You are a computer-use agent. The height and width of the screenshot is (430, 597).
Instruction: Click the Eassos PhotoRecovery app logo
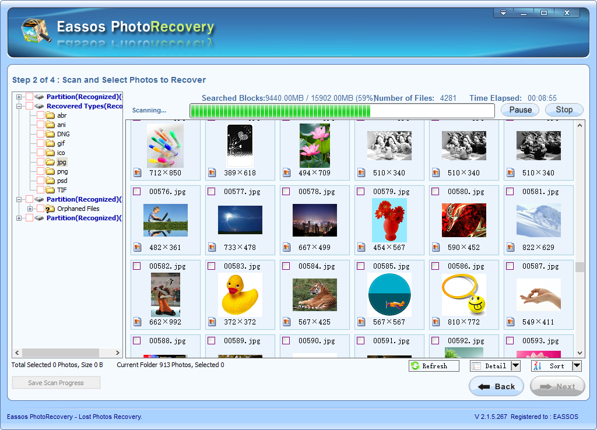[x=36, y=30]
